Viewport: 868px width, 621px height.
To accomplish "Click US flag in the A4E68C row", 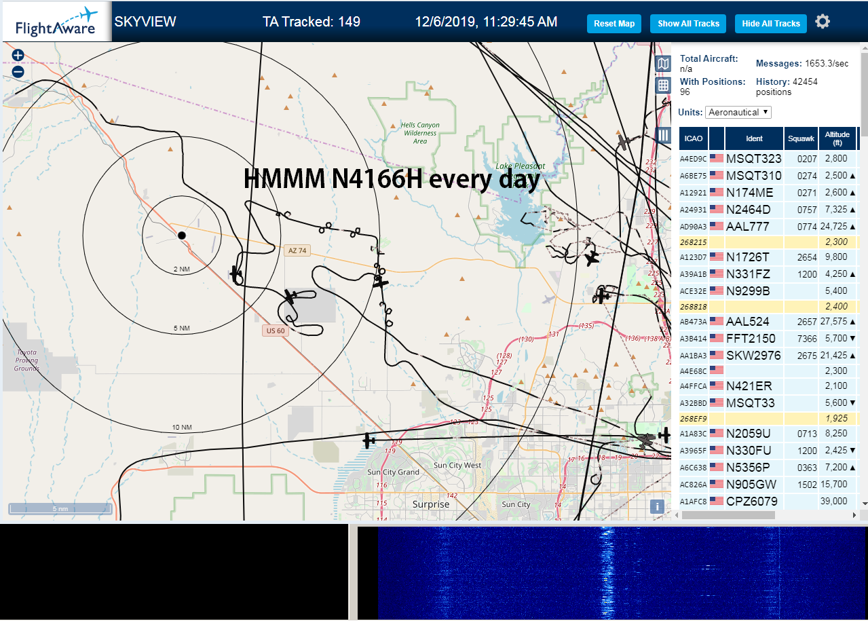I will tap(717, 371).
